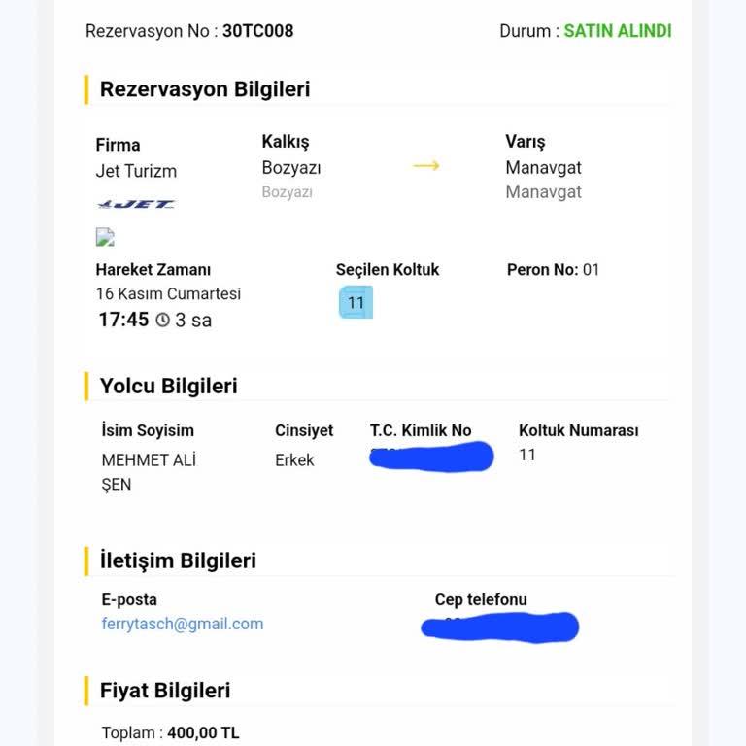Click the İletişim Bilgileri section heading

click(178, 560)
